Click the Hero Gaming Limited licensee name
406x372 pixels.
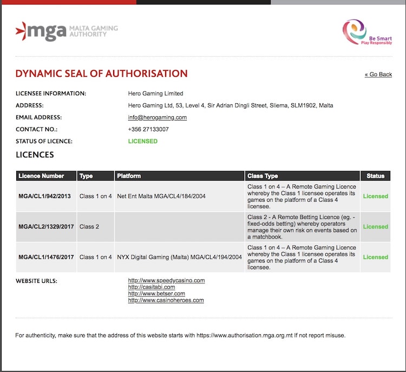155,94
